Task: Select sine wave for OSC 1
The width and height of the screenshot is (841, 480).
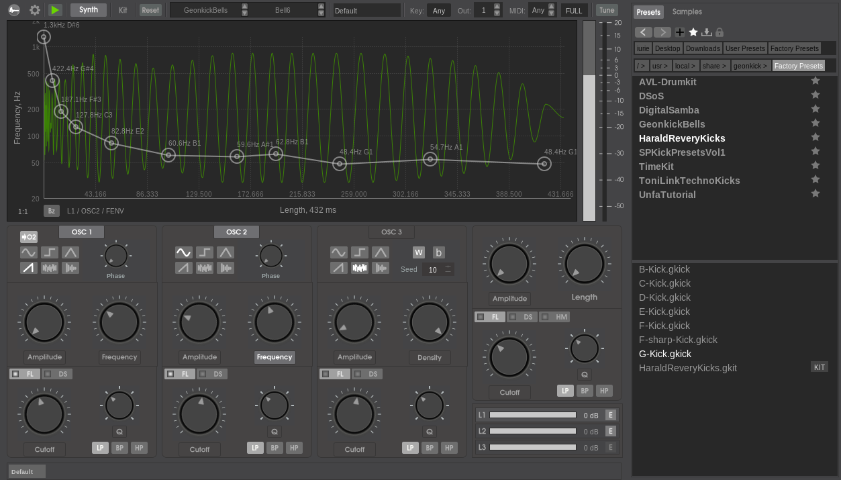Action: [x=29, y=252]
